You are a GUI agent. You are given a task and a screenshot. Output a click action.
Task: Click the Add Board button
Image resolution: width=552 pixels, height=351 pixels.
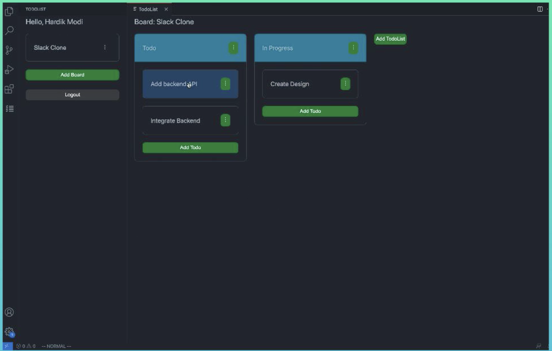(72, 75)
